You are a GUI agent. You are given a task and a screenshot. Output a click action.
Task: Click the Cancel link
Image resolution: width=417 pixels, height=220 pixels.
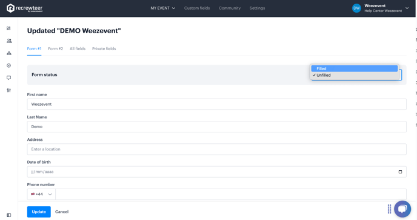(62, 212)
